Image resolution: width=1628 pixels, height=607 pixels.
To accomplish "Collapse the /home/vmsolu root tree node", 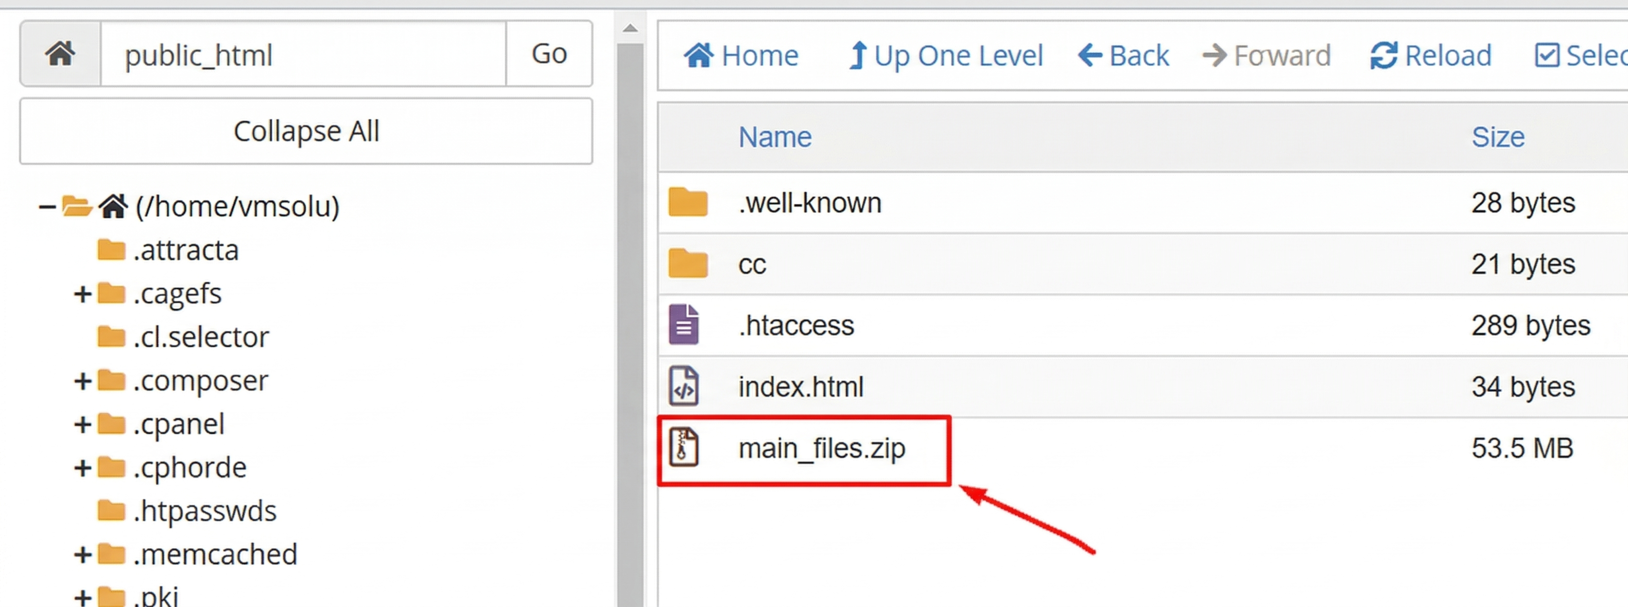I will (46, 207).
